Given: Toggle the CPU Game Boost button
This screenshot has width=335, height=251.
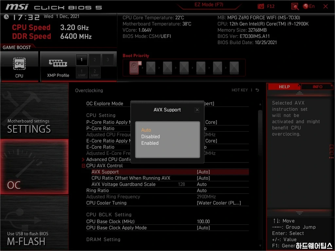Looking at the screenshot, I should click(x=19, y=66).
